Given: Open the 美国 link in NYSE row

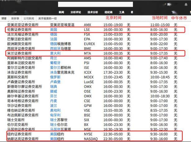Looking at the screenshot, I should click(x=54, y=134).
